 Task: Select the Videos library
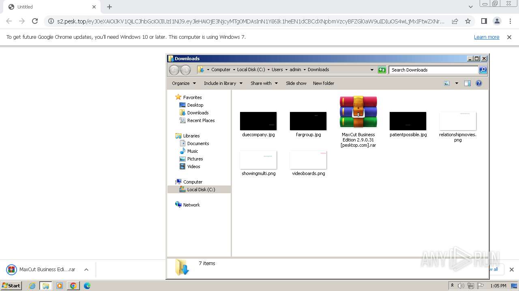coord(193,167)
